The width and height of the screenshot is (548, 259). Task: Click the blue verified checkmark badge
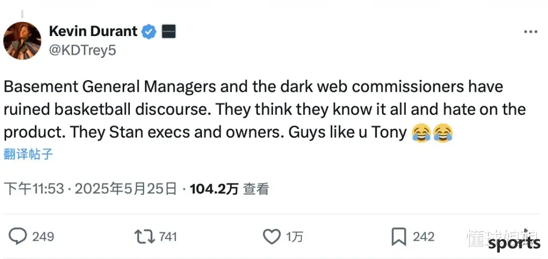[x=149, y=32]
